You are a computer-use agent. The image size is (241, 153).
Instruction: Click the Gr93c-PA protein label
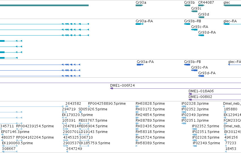[x=199, y=67]
